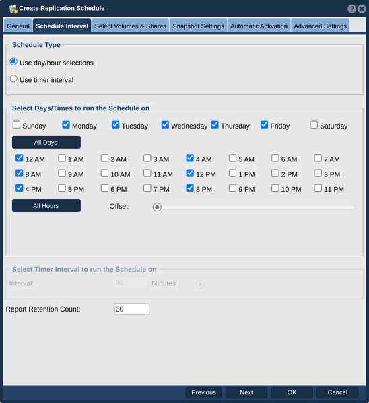Enable the 1 AM hour checkbox

62,158
